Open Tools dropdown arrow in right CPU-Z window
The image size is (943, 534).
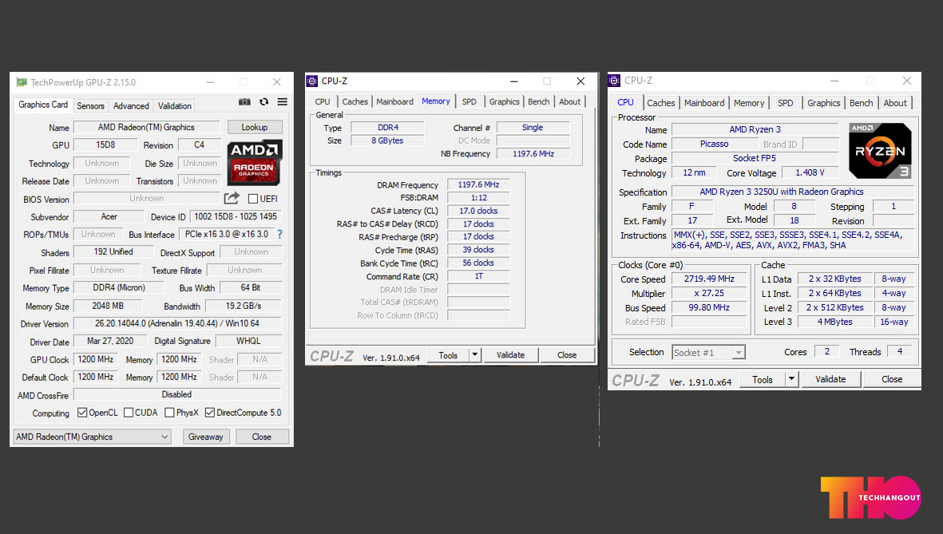coord(791,379)
